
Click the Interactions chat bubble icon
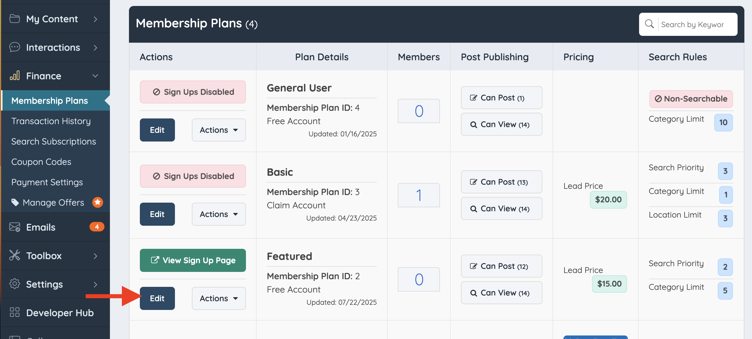[x=15, y=47]
